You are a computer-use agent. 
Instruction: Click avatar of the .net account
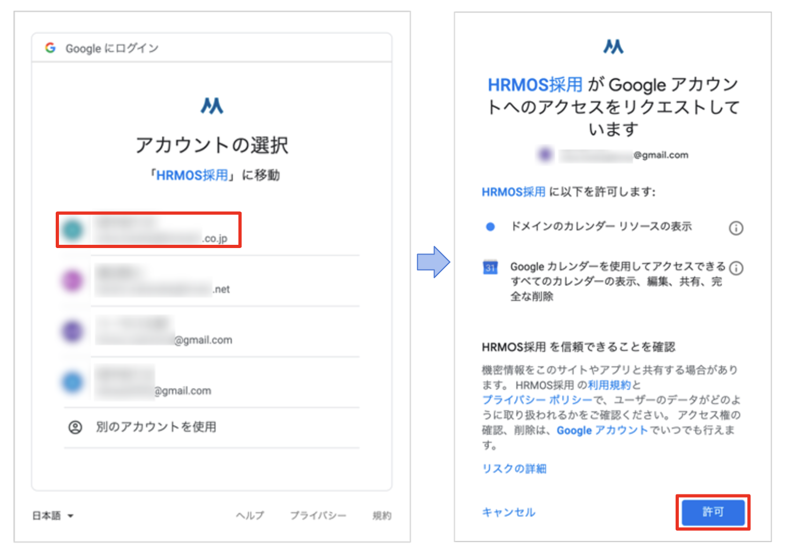(x=73, y=281)
